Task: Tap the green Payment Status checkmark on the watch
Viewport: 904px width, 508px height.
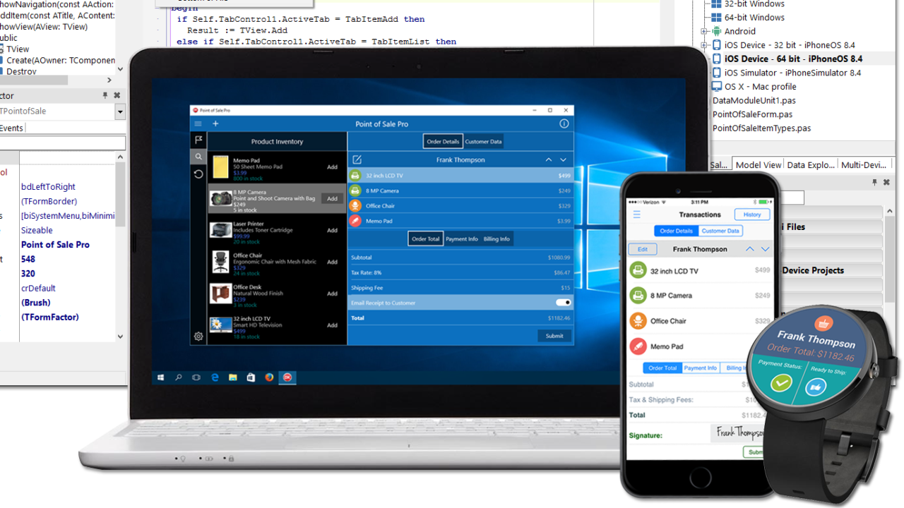Action: (780, 382)
